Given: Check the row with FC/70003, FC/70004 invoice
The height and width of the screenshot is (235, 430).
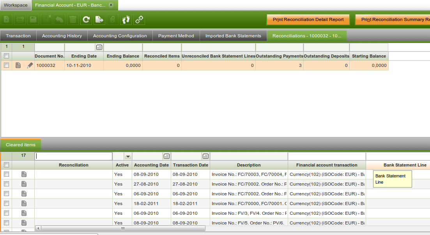Looking at the screenshot, I should pyautogui.click(x=6, y=174).
